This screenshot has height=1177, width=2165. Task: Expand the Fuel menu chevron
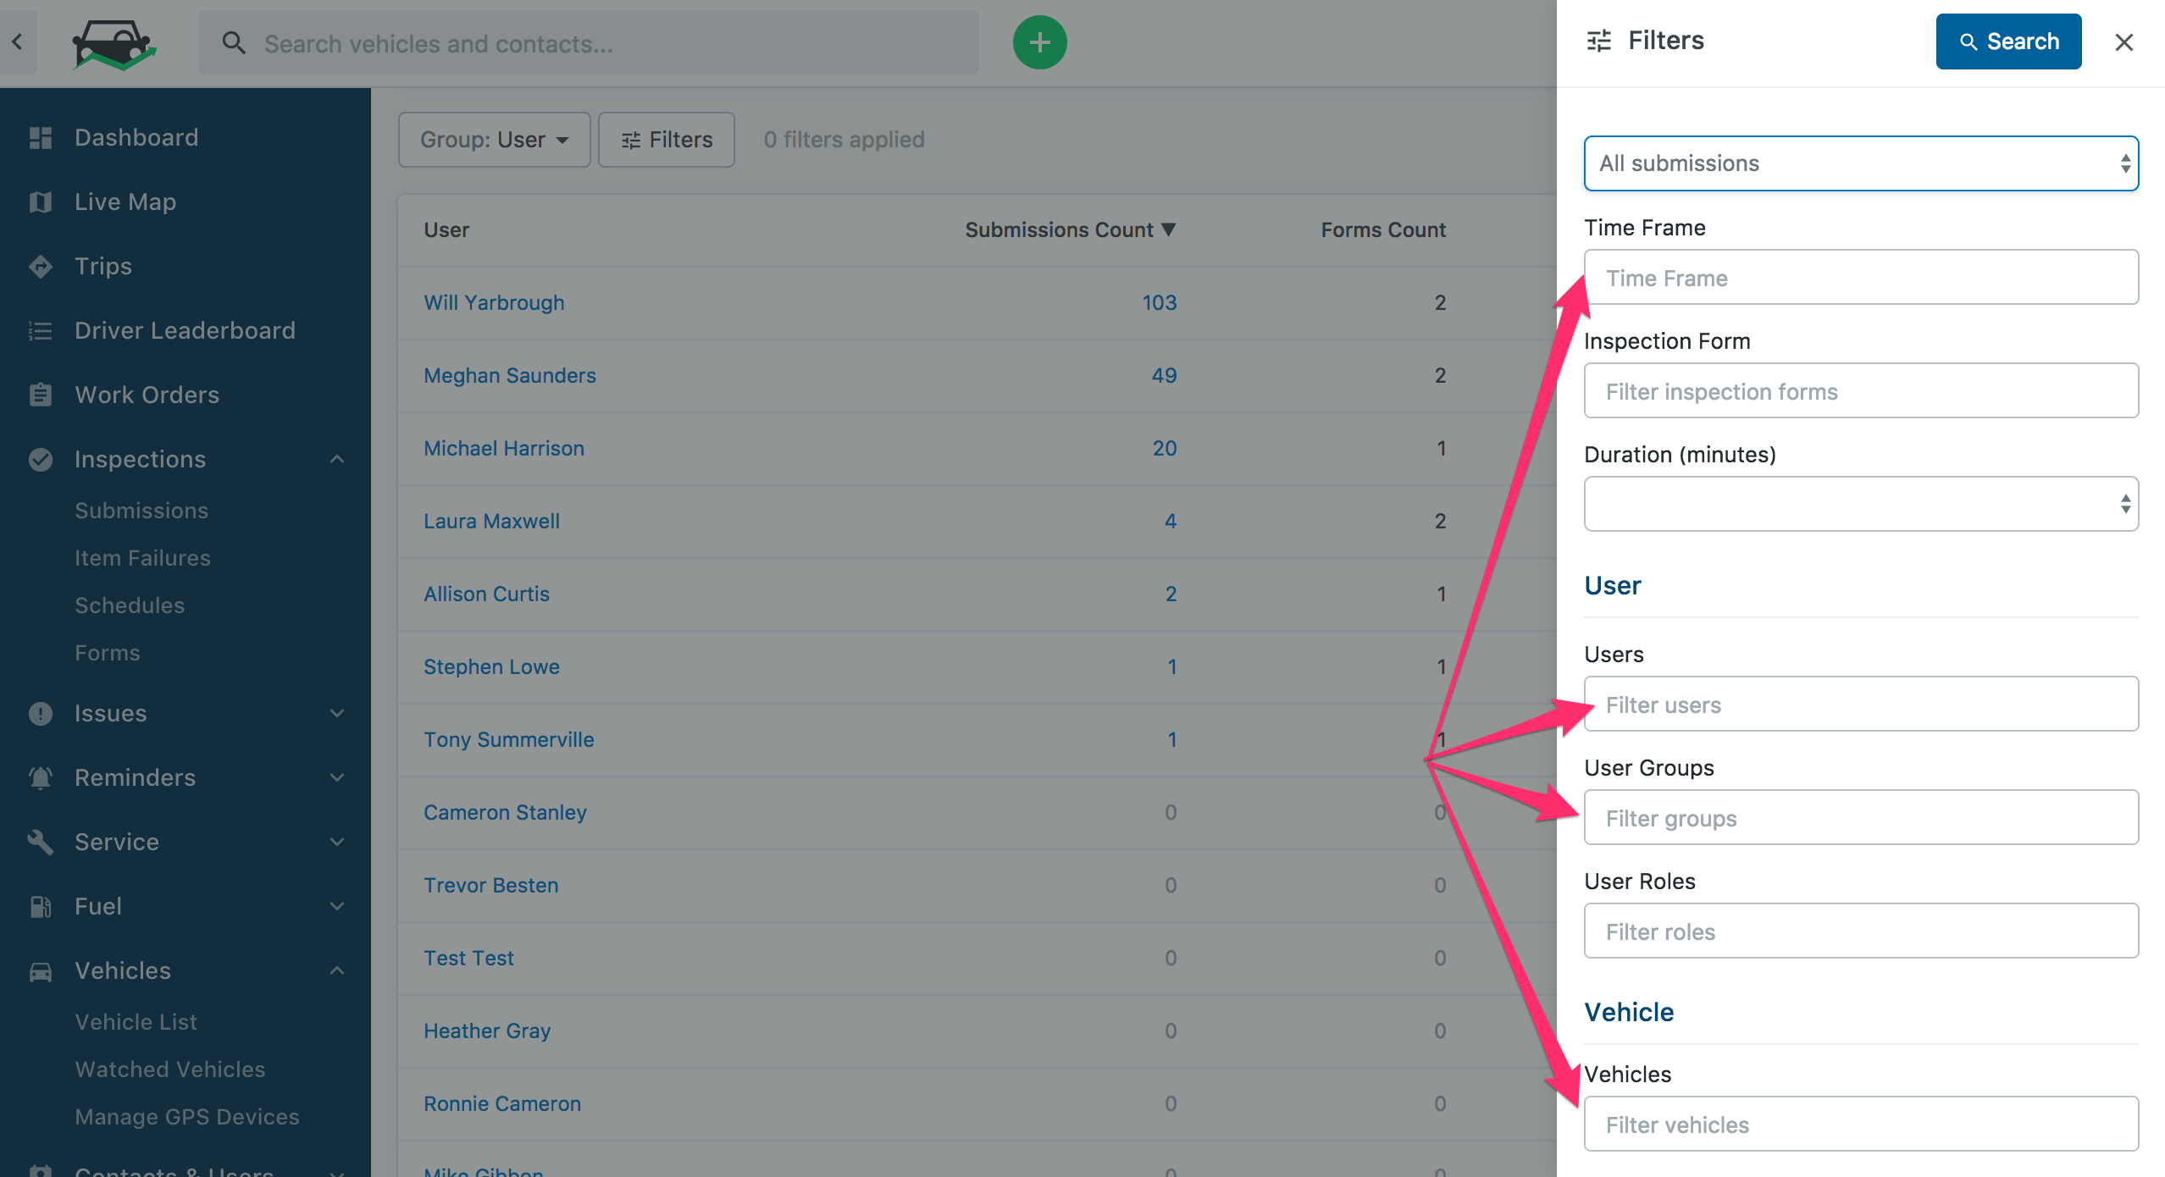337,906
